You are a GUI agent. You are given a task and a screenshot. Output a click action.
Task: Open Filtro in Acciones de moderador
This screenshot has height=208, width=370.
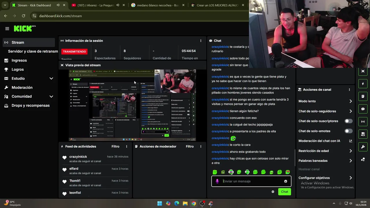pyautogui.click(x=190, y=146)
